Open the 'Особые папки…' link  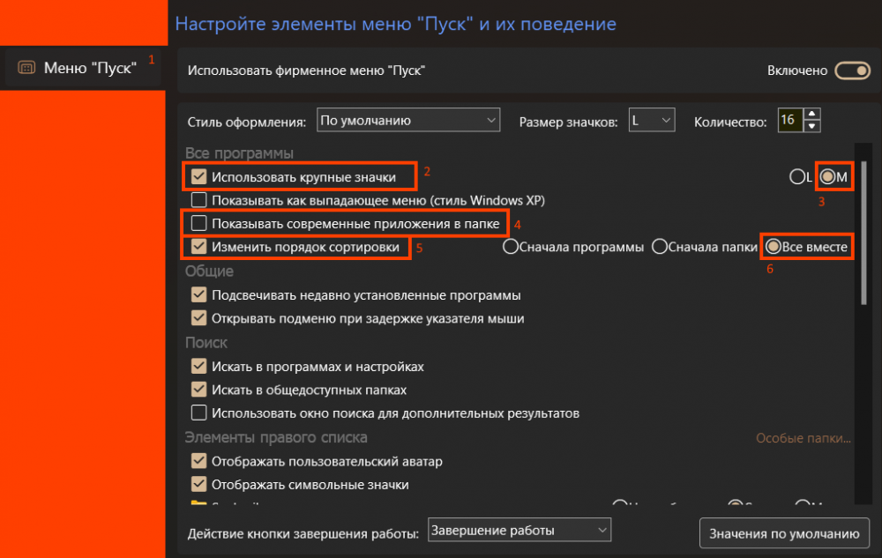804,437
